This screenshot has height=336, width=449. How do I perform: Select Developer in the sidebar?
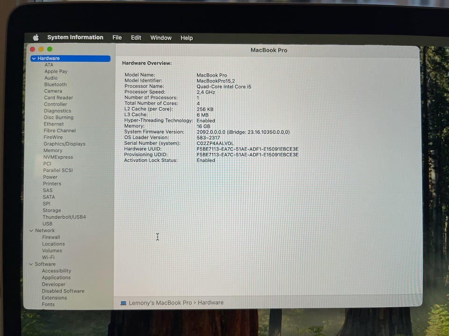click(x=53, y=284)
